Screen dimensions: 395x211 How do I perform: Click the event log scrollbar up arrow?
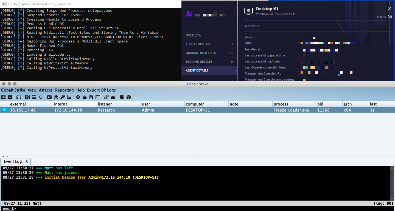coord(392,168)
